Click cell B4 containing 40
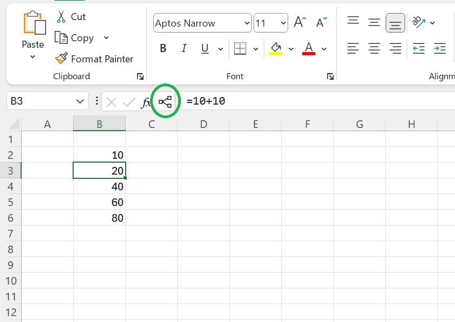 [x=99, y=186]
